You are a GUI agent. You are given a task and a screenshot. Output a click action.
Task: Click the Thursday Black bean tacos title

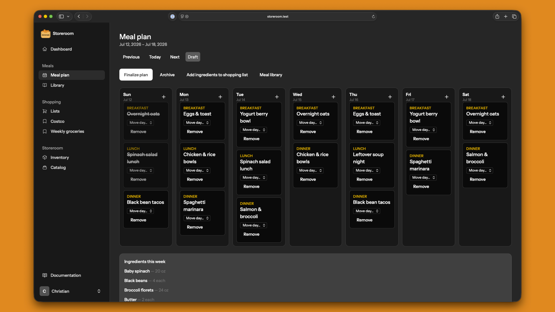[372, 202]
